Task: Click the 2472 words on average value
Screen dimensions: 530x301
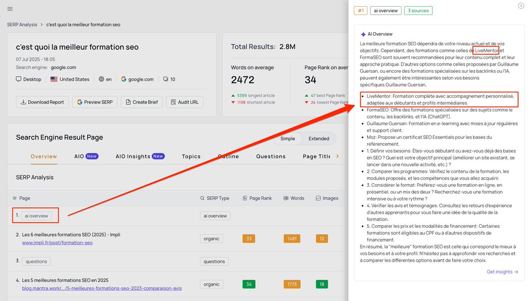Action: pos(242,80)
